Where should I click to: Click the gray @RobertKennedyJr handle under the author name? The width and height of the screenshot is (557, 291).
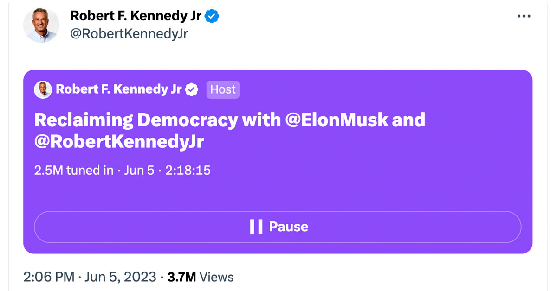(129, 34)
